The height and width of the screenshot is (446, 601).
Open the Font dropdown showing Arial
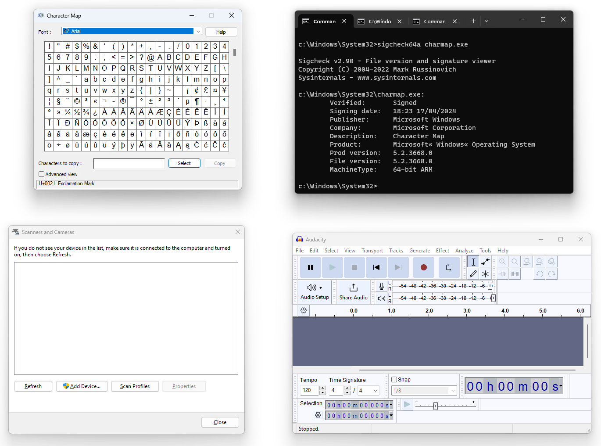click(x=132, y=31)
